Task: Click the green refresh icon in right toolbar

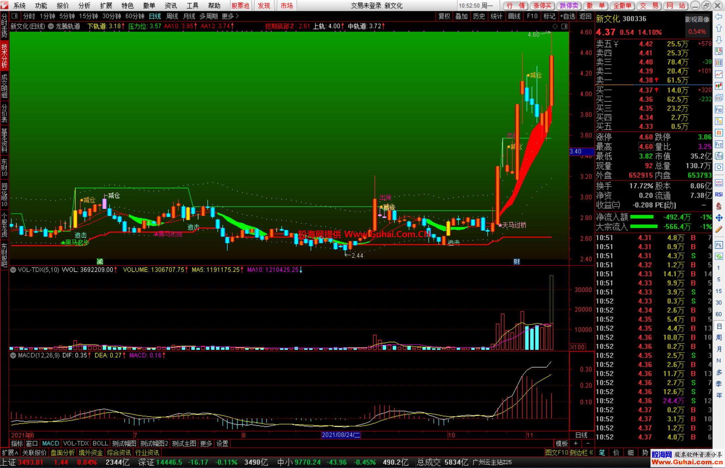Action: tap(719, 257)
